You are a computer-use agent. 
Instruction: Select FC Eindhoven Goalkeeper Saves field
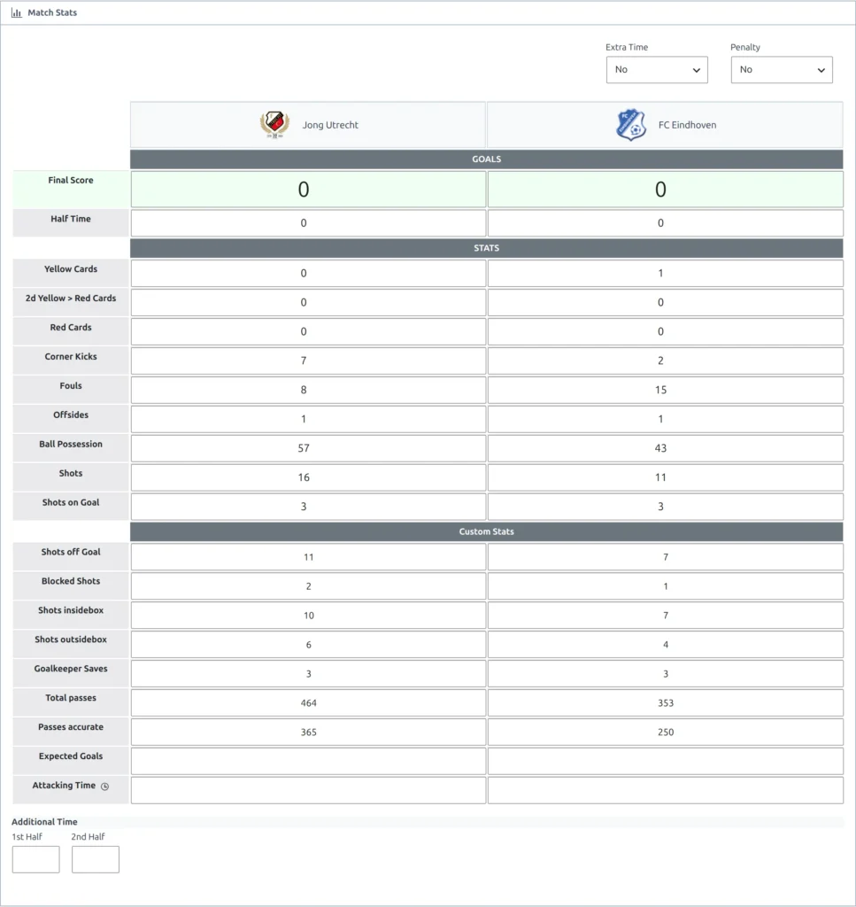click(666, 674)
